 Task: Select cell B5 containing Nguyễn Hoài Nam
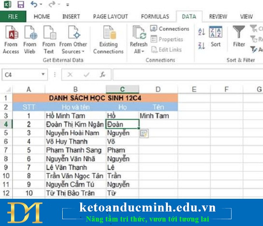pyautogui.click(x=75, y=133)
